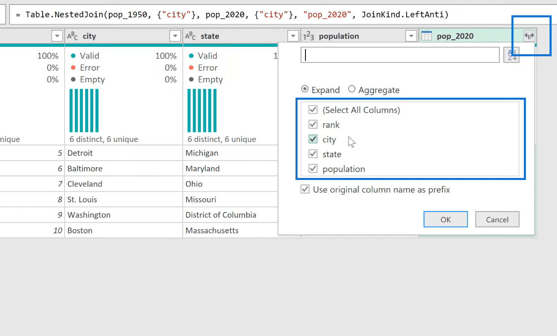Click the ABC type icon of state column

tap(191, 36)
